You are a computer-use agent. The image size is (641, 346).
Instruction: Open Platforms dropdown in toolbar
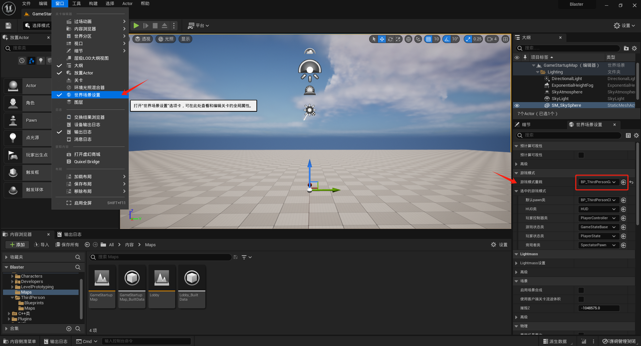pyautogui.click(x=198, y=26)
